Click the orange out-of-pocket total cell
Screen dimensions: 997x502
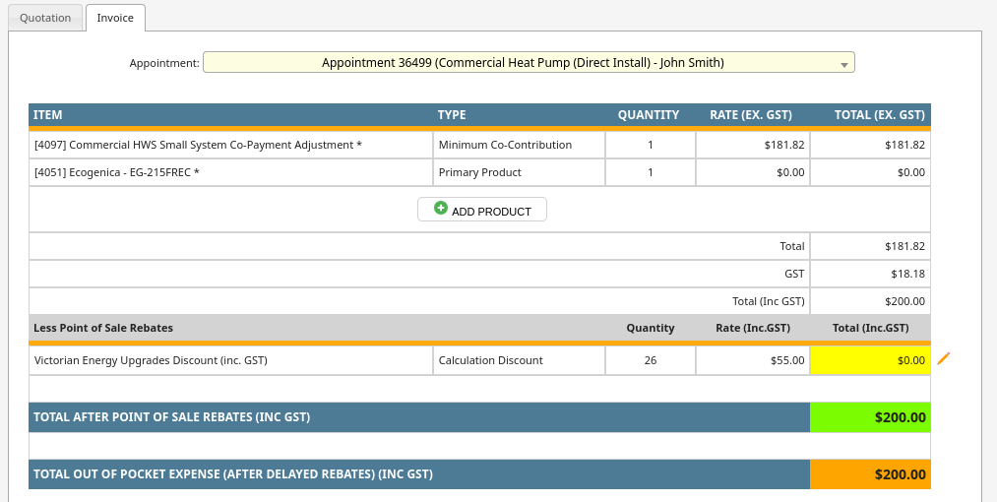coord(870,474)
